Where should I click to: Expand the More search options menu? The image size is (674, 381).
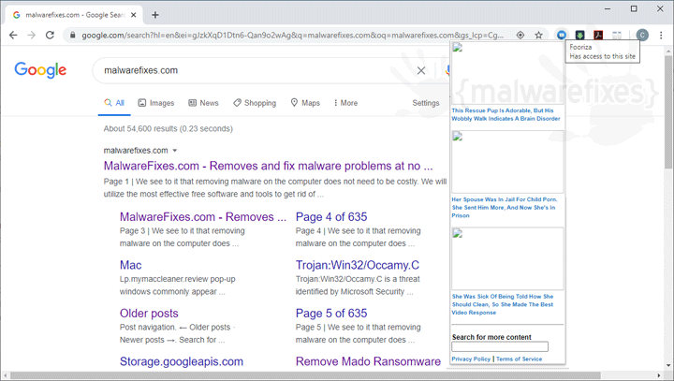pos(345,103)
